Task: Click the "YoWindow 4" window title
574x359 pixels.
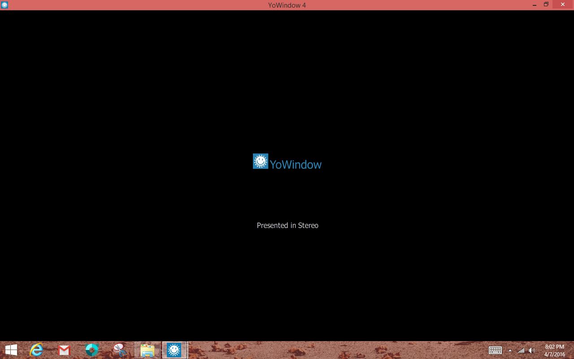Action: pos(287,5)
